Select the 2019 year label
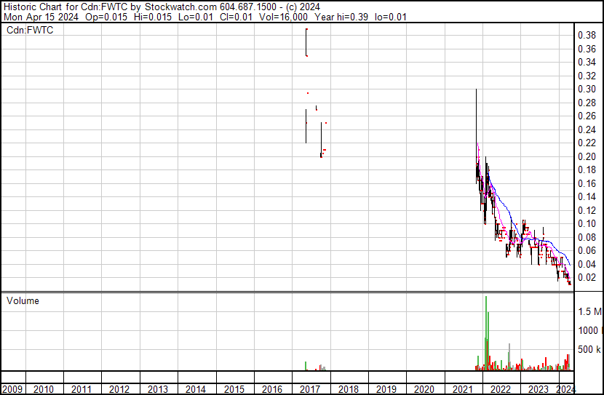Screen dimensions: 604x395 click(x=386, y=389)
